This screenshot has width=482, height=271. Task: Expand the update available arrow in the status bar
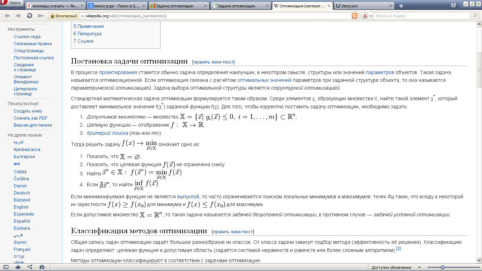pyautogui.click(x=419, y=267)
